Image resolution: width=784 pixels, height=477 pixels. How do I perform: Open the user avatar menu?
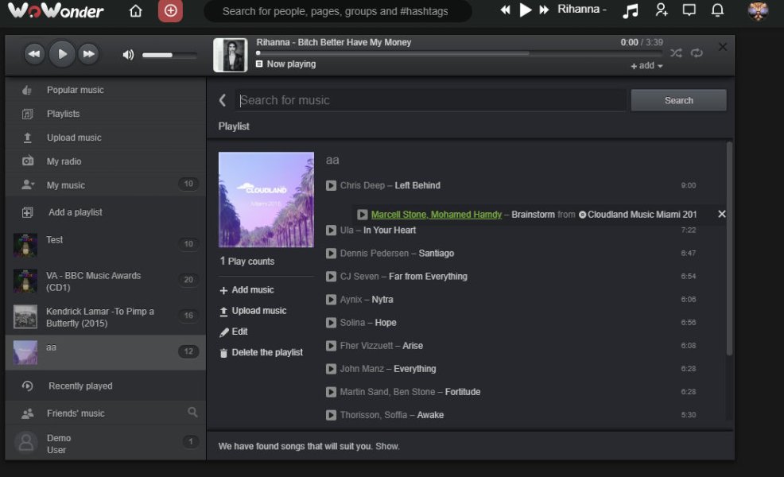[x=759, y=11]
